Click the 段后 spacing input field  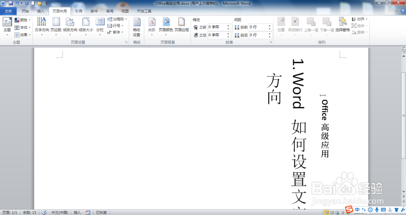[258, 35]
